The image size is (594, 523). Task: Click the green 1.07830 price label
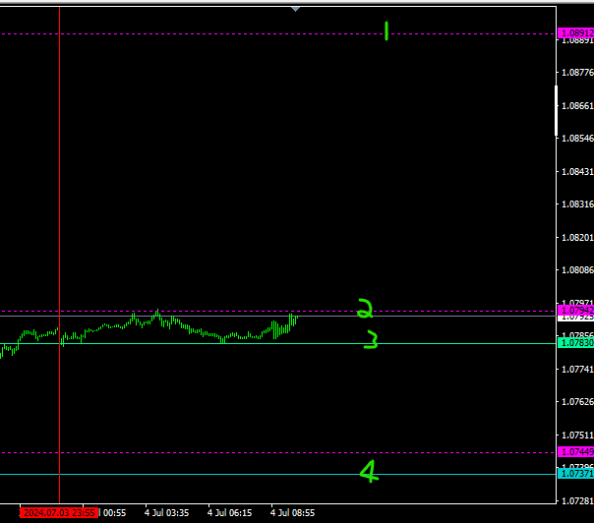576,343
